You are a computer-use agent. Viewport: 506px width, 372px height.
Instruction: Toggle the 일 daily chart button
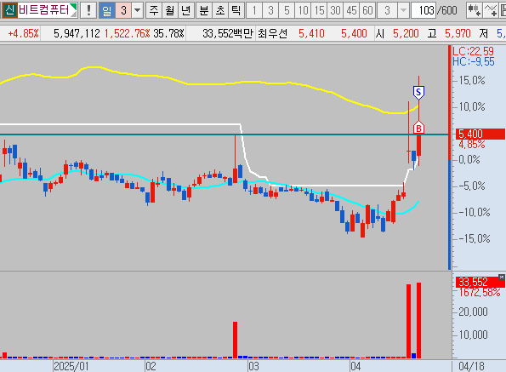pyautogui.click(x=106, y=10)
